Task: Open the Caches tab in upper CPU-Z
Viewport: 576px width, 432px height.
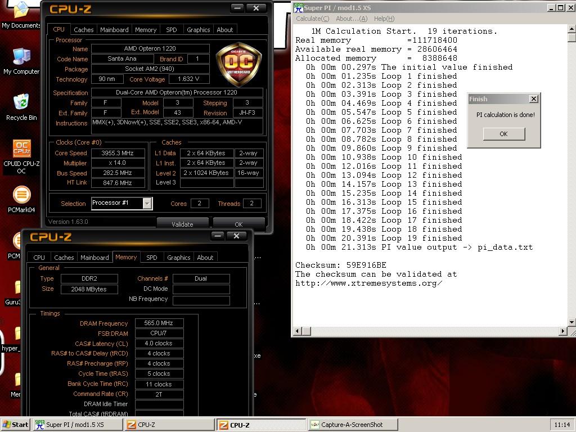Action: [x=83, y=30]
